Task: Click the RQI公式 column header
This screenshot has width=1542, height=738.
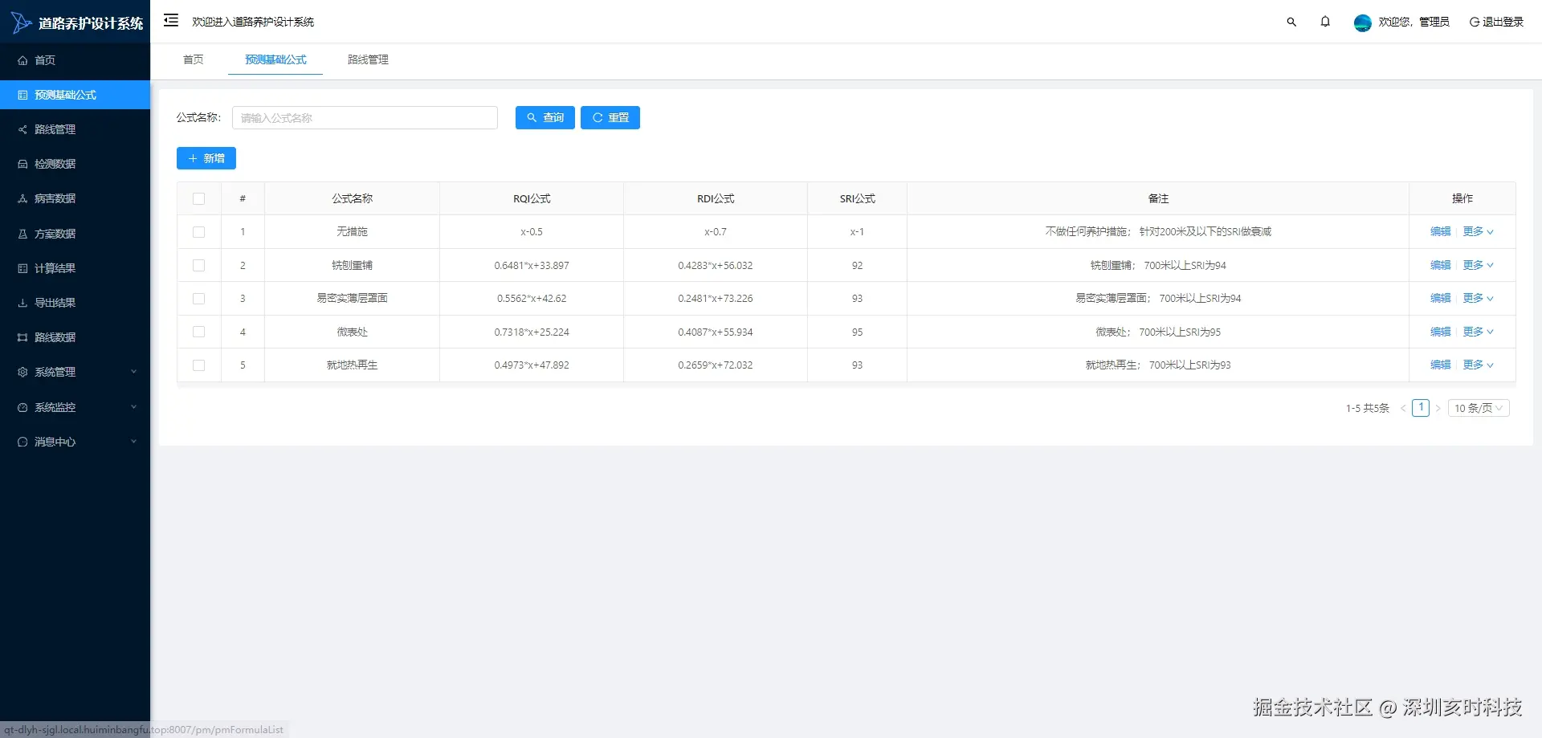Action: tap(532, 198)
